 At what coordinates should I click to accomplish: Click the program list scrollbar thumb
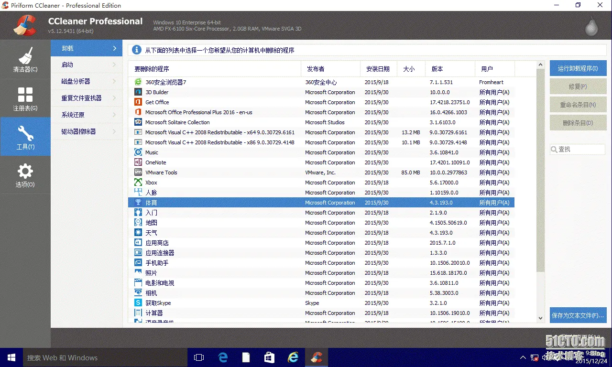click(x=541, y=171)
